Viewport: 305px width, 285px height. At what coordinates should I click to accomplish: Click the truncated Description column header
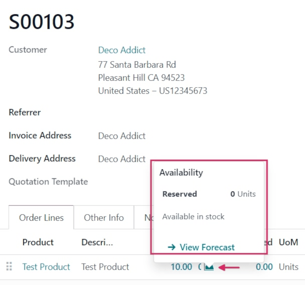click(97, 242)
